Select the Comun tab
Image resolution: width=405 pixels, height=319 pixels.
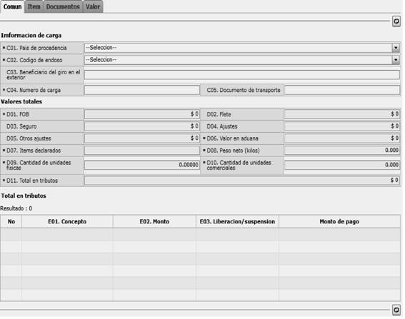12,6
